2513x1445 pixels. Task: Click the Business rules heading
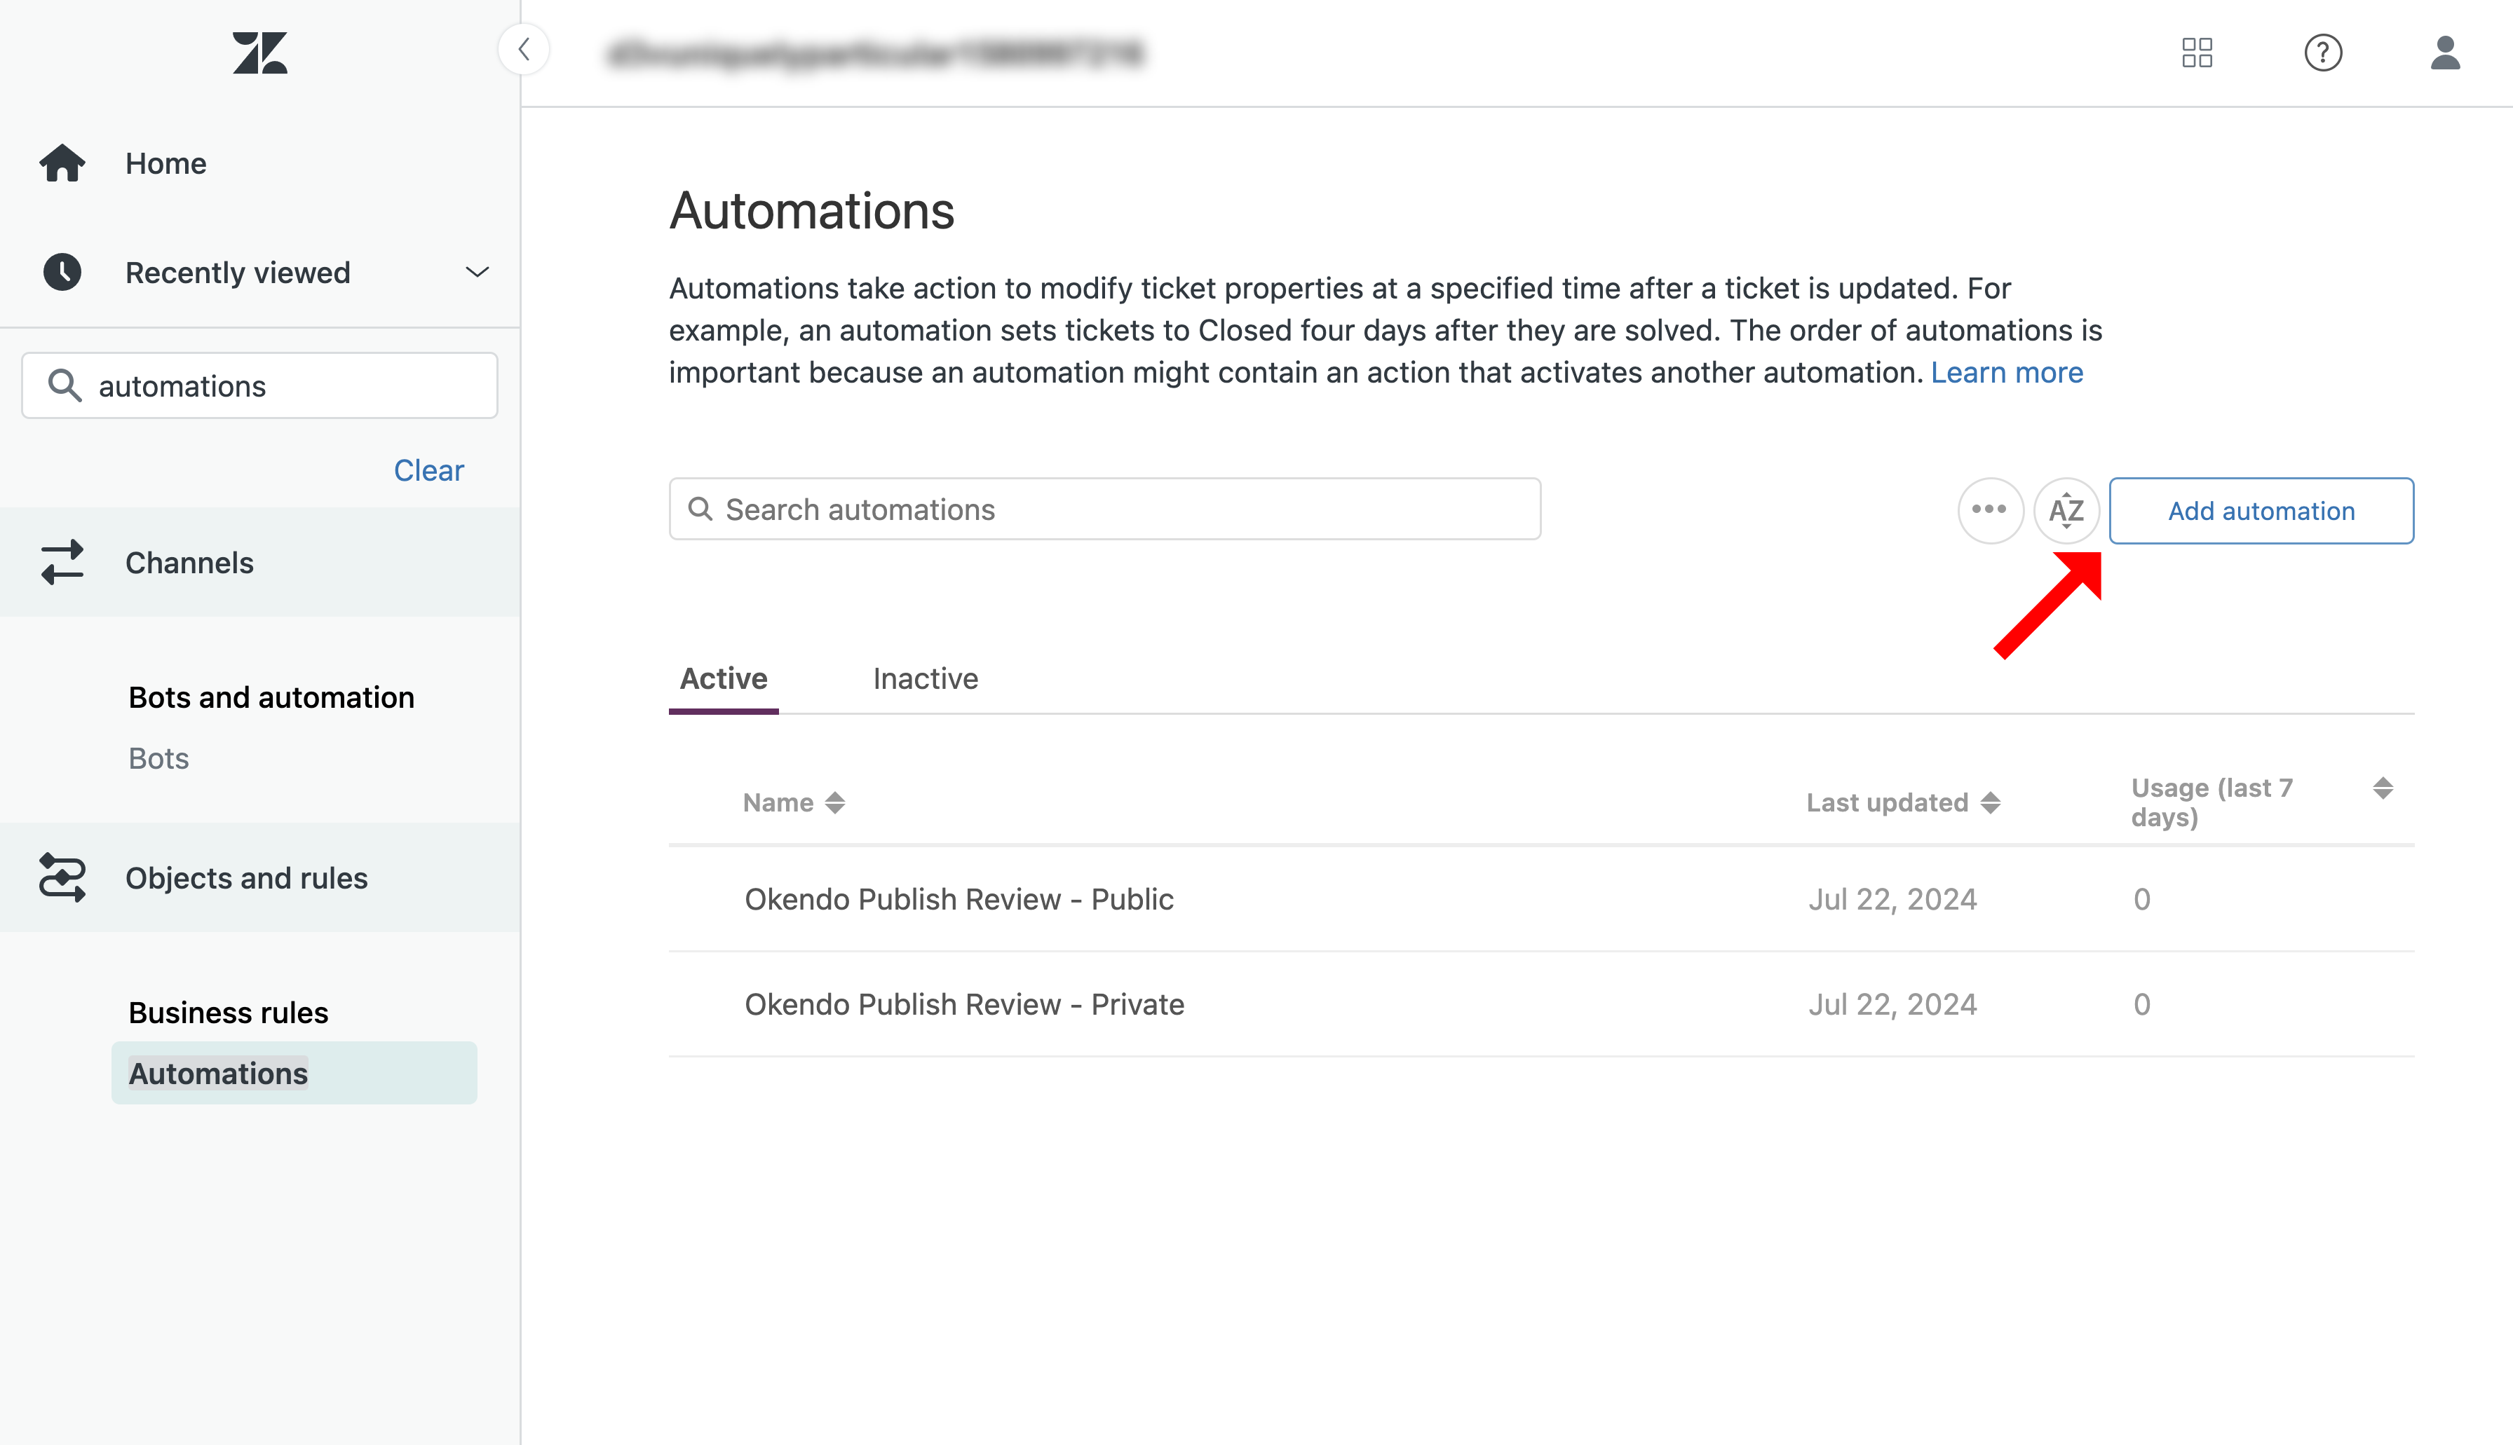[229, 1013]
